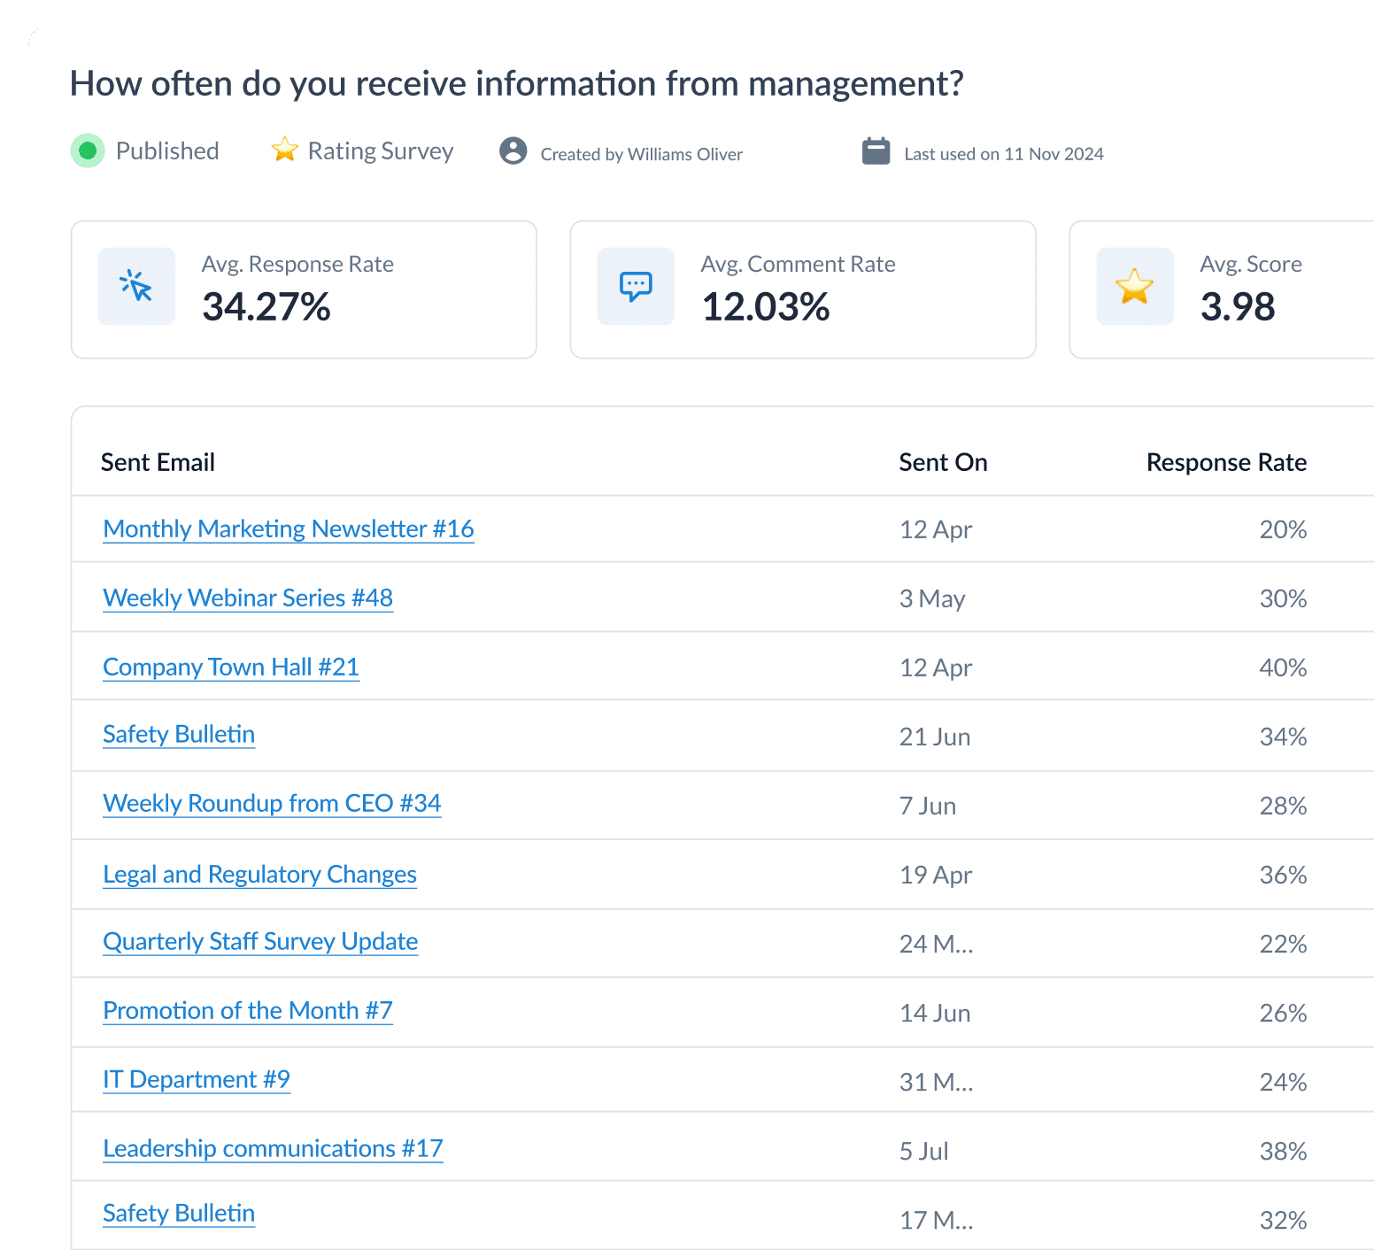Click the survey question title heading
The height and width of the screenshot is (1250, 1374).
(x=516, y=83)
